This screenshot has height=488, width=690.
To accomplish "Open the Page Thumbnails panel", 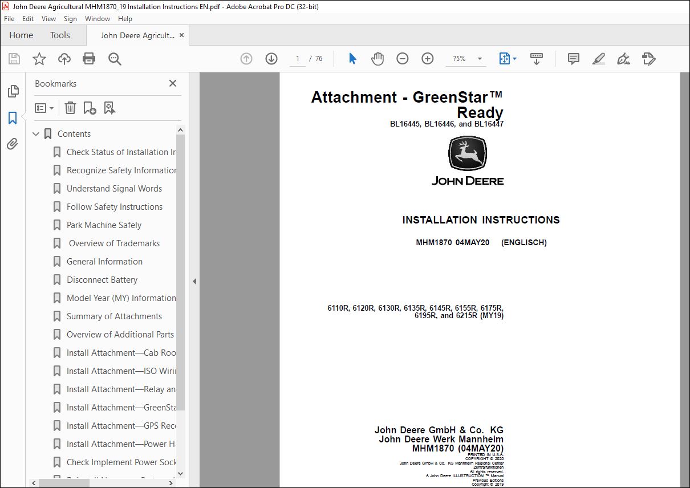I will coord(13,91).
